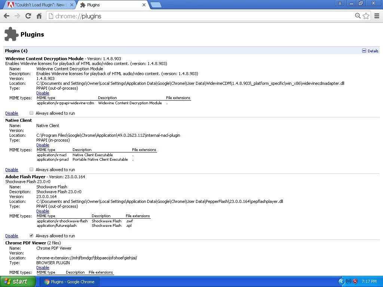The height and width of the screenshot is (287, 383).
Task: Click Portable Native Client Executable description
Action: [x=100, y=159]
